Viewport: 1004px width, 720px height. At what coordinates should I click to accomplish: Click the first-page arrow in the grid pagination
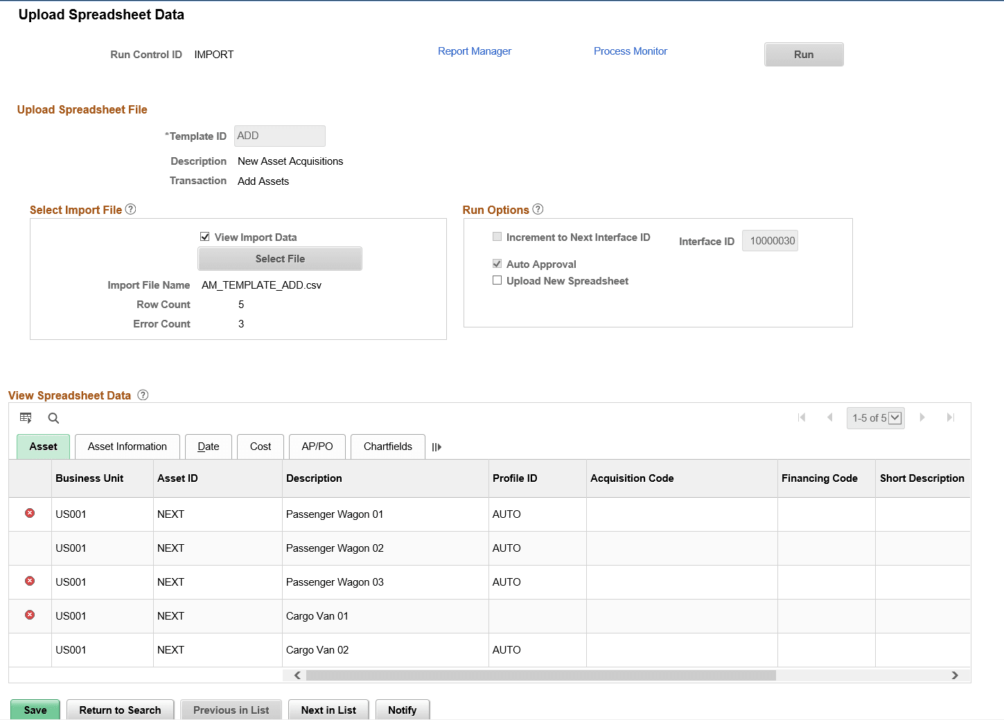click(x=802, y=417)
